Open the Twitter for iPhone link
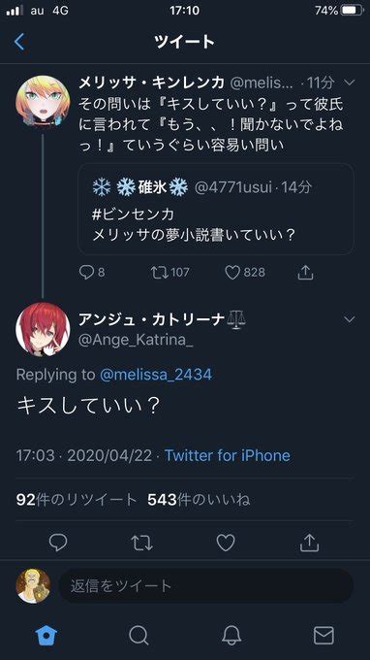This screenshot has height=660, width=370. click(228, 455)
